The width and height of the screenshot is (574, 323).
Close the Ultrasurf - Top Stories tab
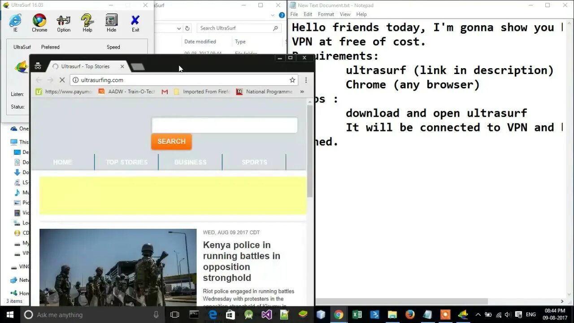pos(122,66)
